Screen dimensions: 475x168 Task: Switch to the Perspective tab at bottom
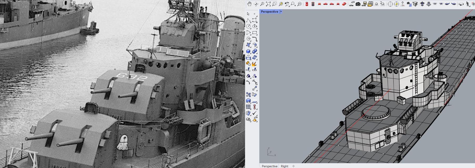269,166
